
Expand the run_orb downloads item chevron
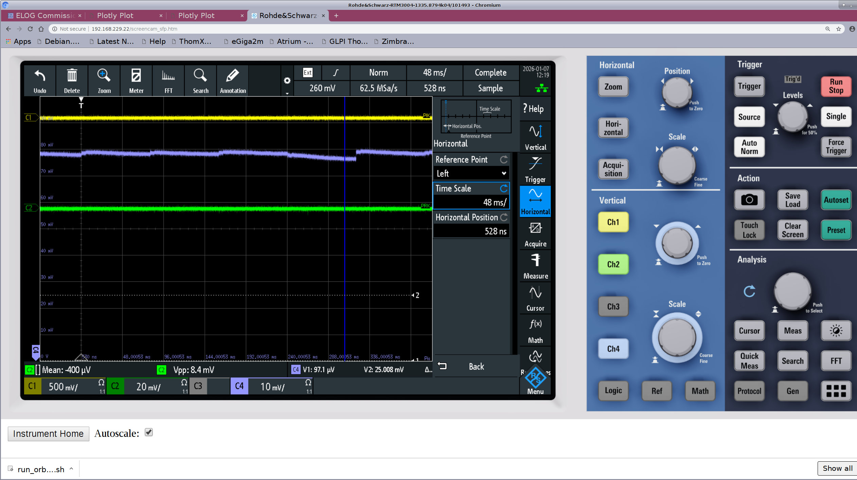pyautogui.click(x=71, y=469)
